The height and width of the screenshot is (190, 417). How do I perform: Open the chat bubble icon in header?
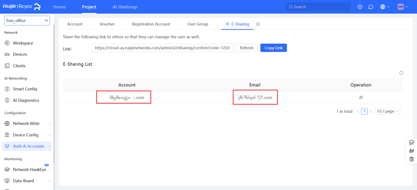371,7
